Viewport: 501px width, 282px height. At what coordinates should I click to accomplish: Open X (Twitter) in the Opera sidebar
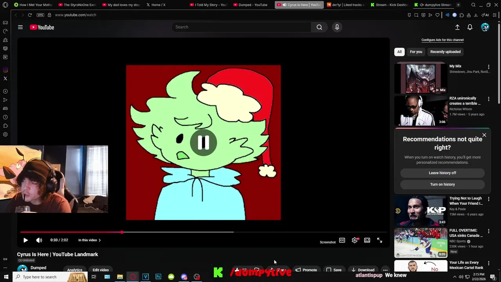click(x=5, y=79)
